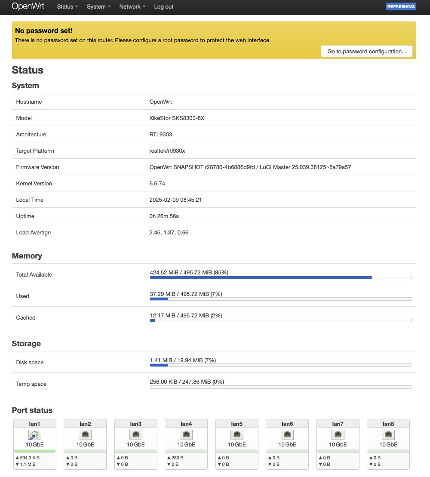Click the lan2 port icon

[85, 435]
